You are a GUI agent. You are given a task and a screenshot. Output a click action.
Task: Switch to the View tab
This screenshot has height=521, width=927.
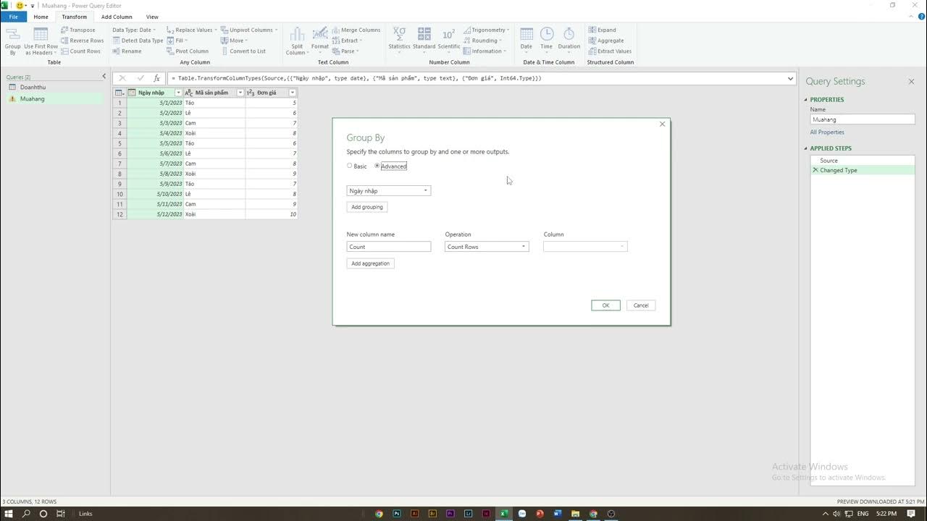point(152,17)
